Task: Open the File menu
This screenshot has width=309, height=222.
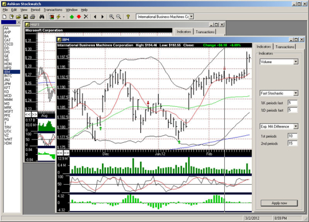Action: [x=5, y=10]
